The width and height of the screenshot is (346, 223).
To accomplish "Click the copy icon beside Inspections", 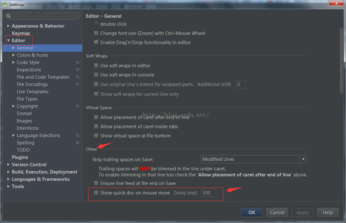I will [x=78, y=70].
